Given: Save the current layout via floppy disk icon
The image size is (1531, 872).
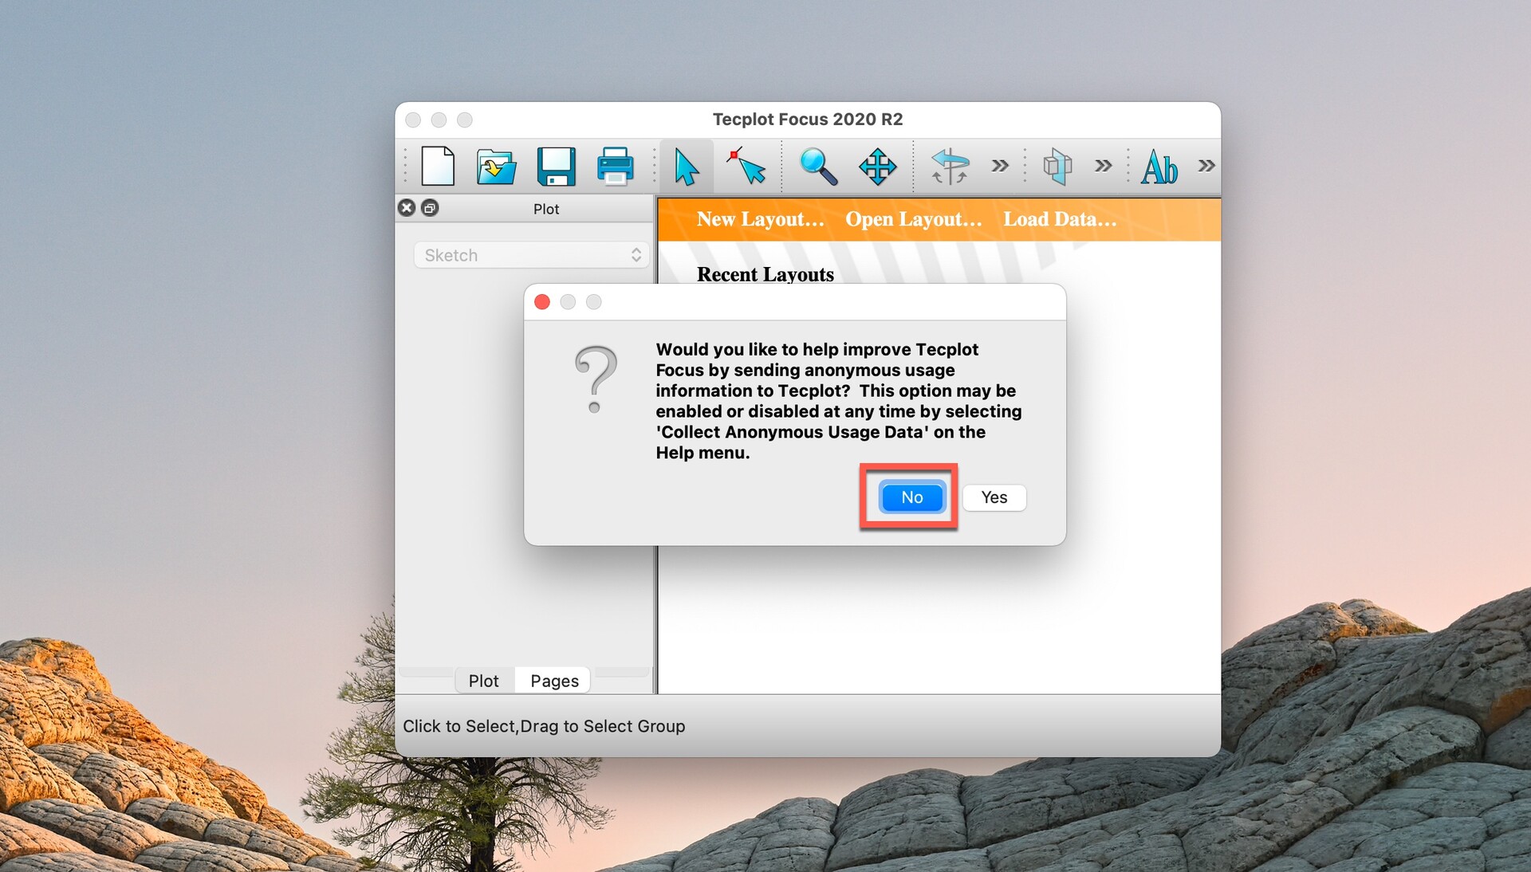Looking at the screenshot, I should pyautogui.click(x=556, y=166).
